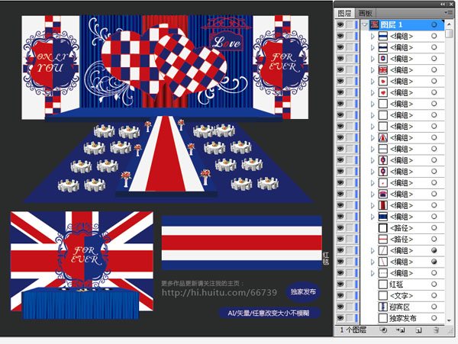Image resolution: width=458 pixels, height=344 pixels.
Task: Collapse the panel with the double-arrow icon
Action: tap(443, 4)
